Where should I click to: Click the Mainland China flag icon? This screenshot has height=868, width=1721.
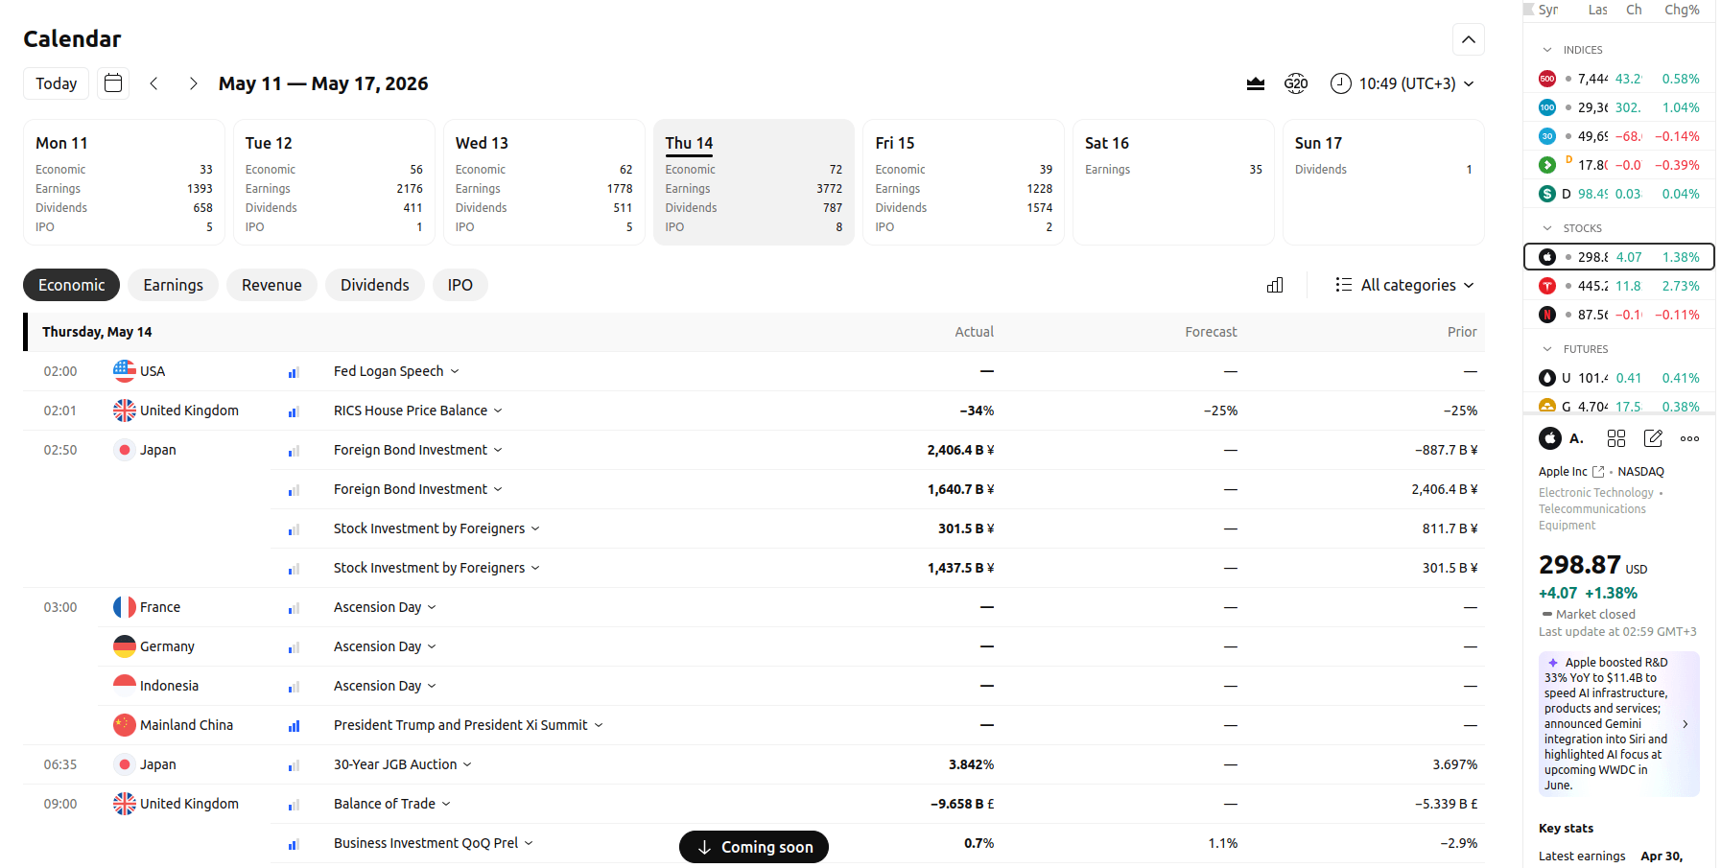click(x=125, y=725)
